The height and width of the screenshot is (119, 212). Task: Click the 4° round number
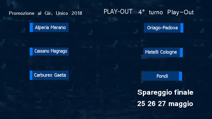[142, 12]
